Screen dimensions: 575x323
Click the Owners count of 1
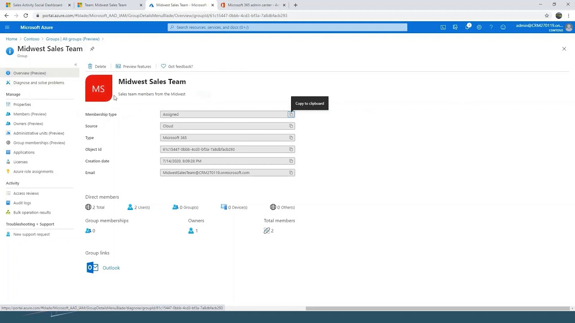(x=193, y=231)
